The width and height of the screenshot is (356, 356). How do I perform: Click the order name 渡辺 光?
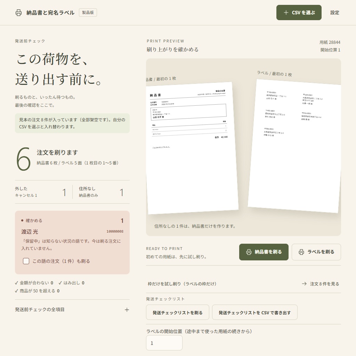(x=30, y=232)
